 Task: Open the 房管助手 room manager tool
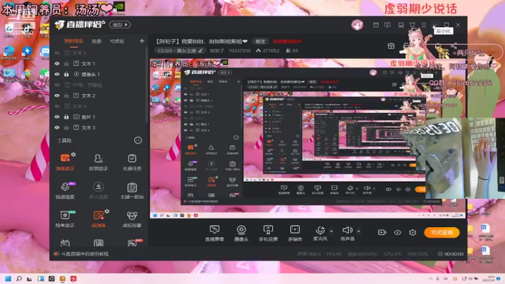(x=98, y=162)
